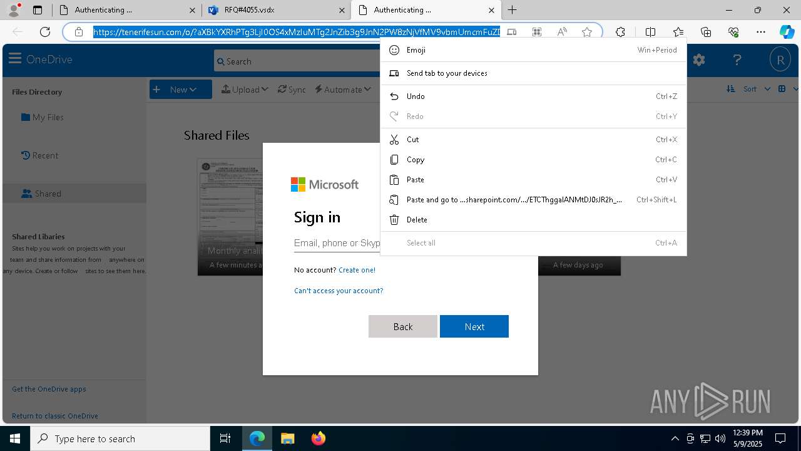Open Browser essentials heart icon
The width and height of the screenshot is (801, 451).
733,32
